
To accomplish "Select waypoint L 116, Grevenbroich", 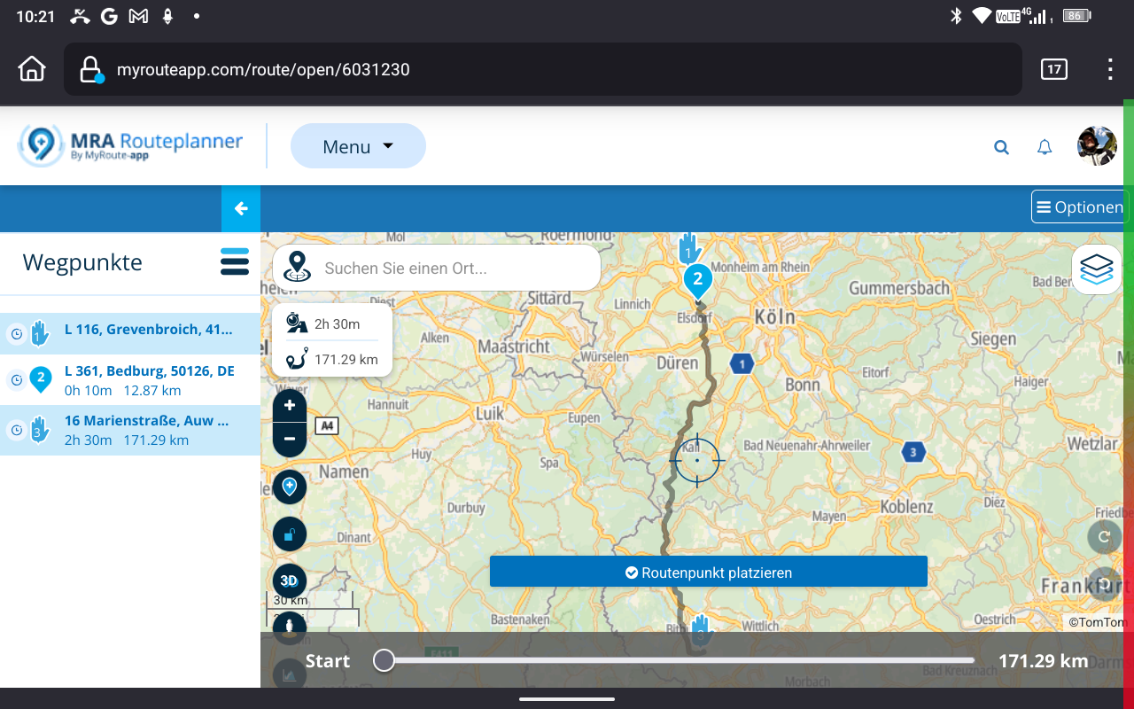I will (130, 333).
